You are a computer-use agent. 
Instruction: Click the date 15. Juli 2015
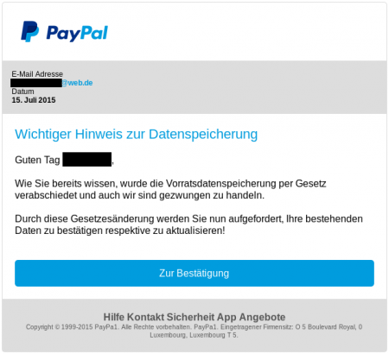[34, 100]
